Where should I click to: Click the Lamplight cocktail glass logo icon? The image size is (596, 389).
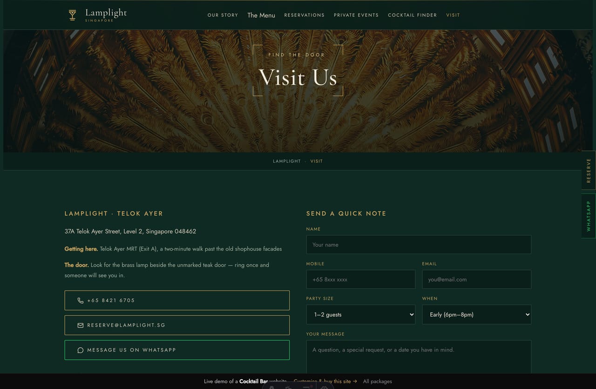tap(72, 15)
